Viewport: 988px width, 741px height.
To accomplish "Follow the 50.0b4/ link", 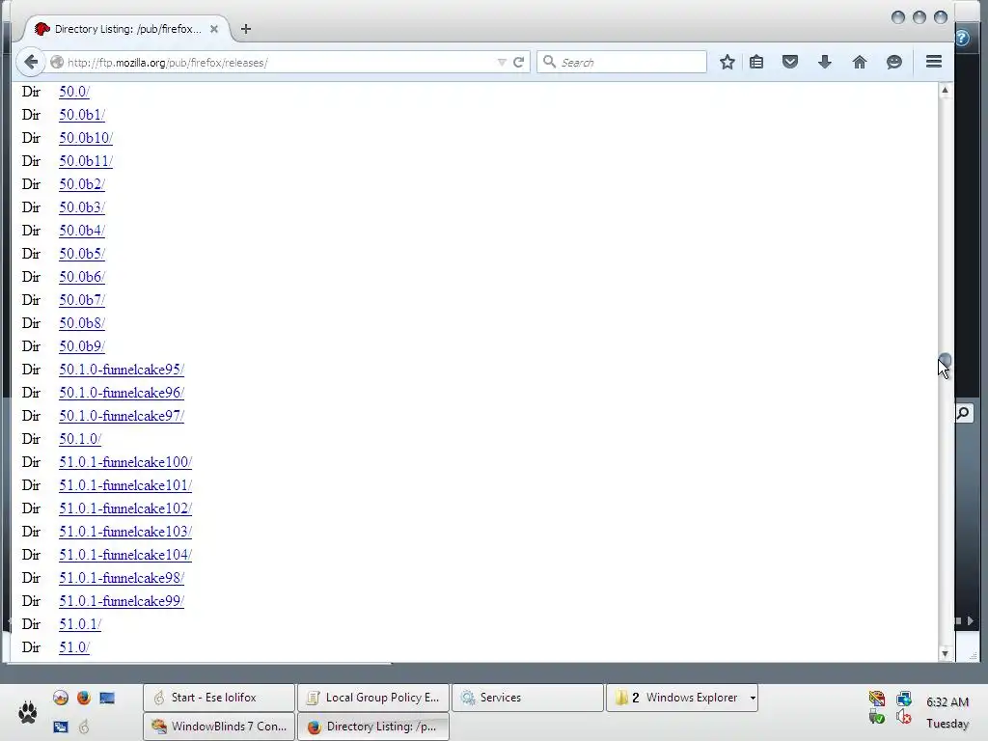I will tap(82, 231).
